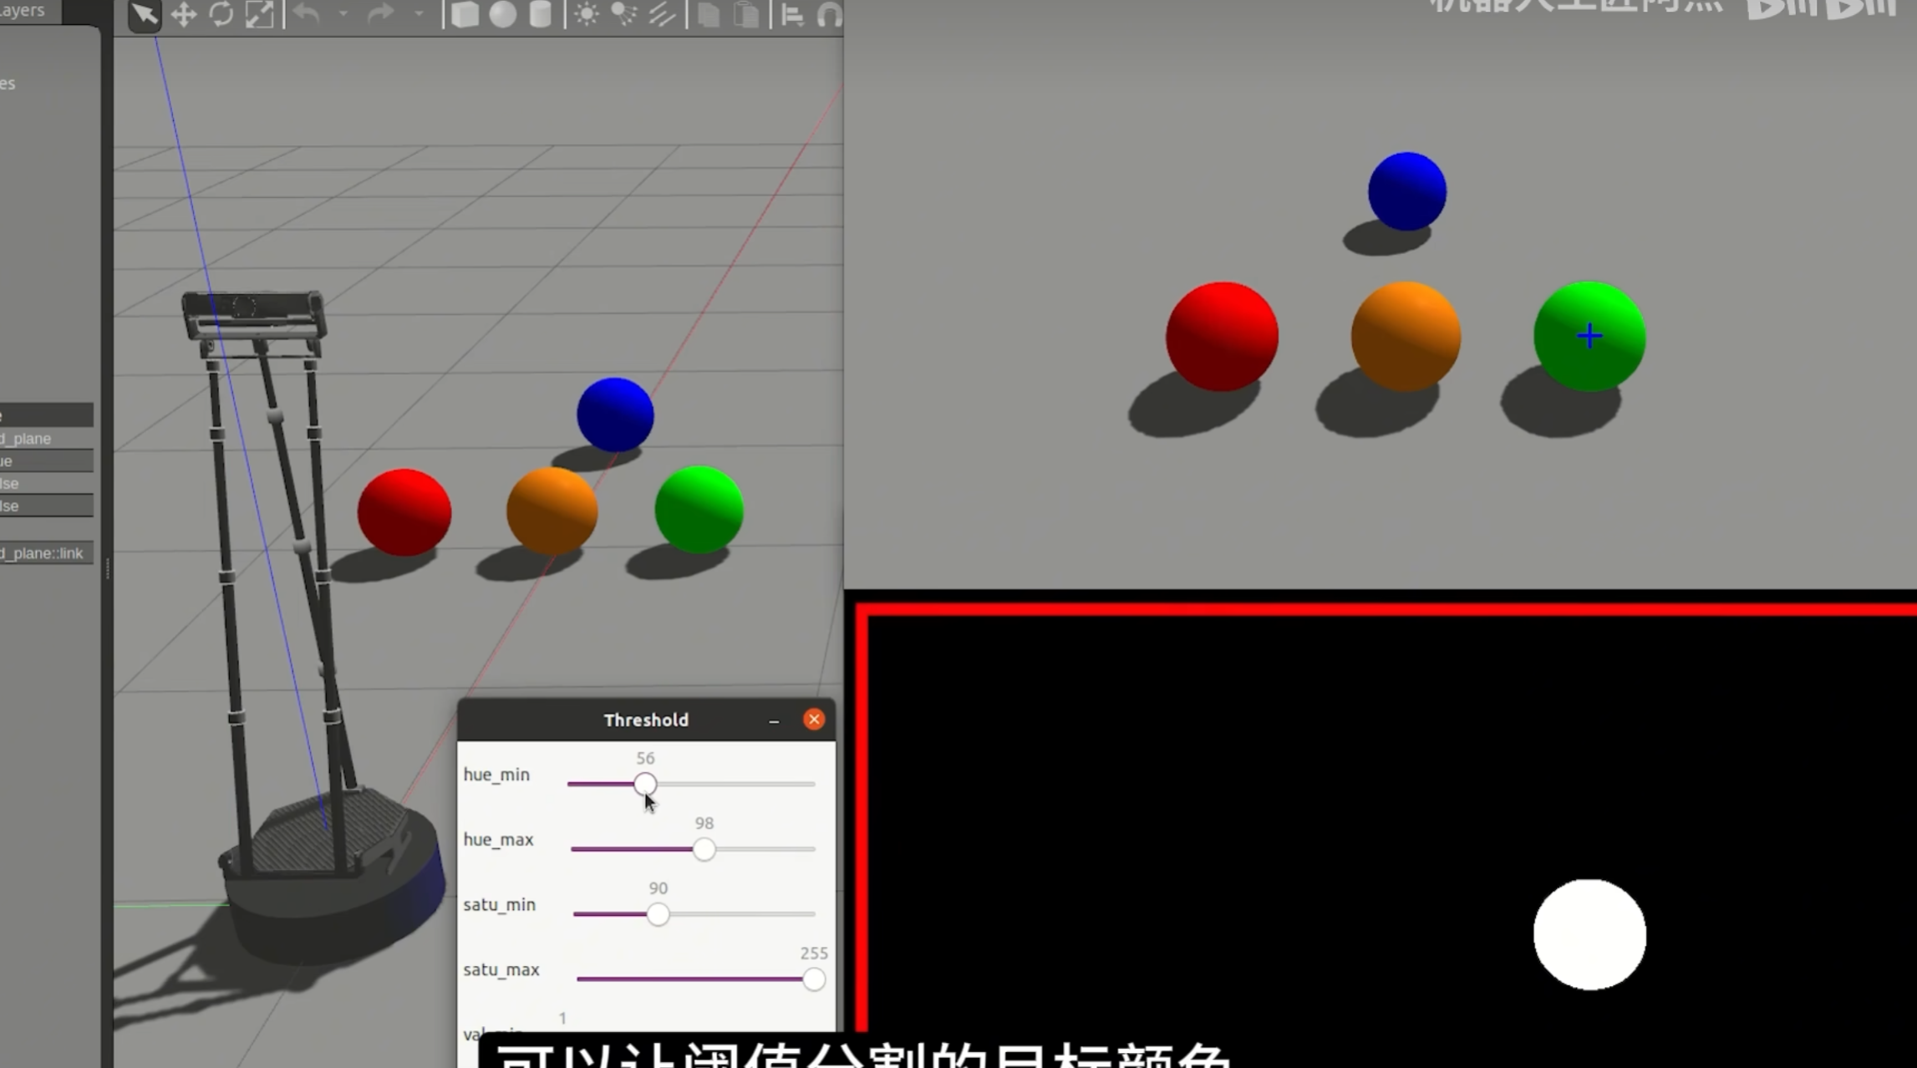Screen dimensions: 1917x1068
Task: Switch to the Layers tab
Action: (x=23, y=10)
